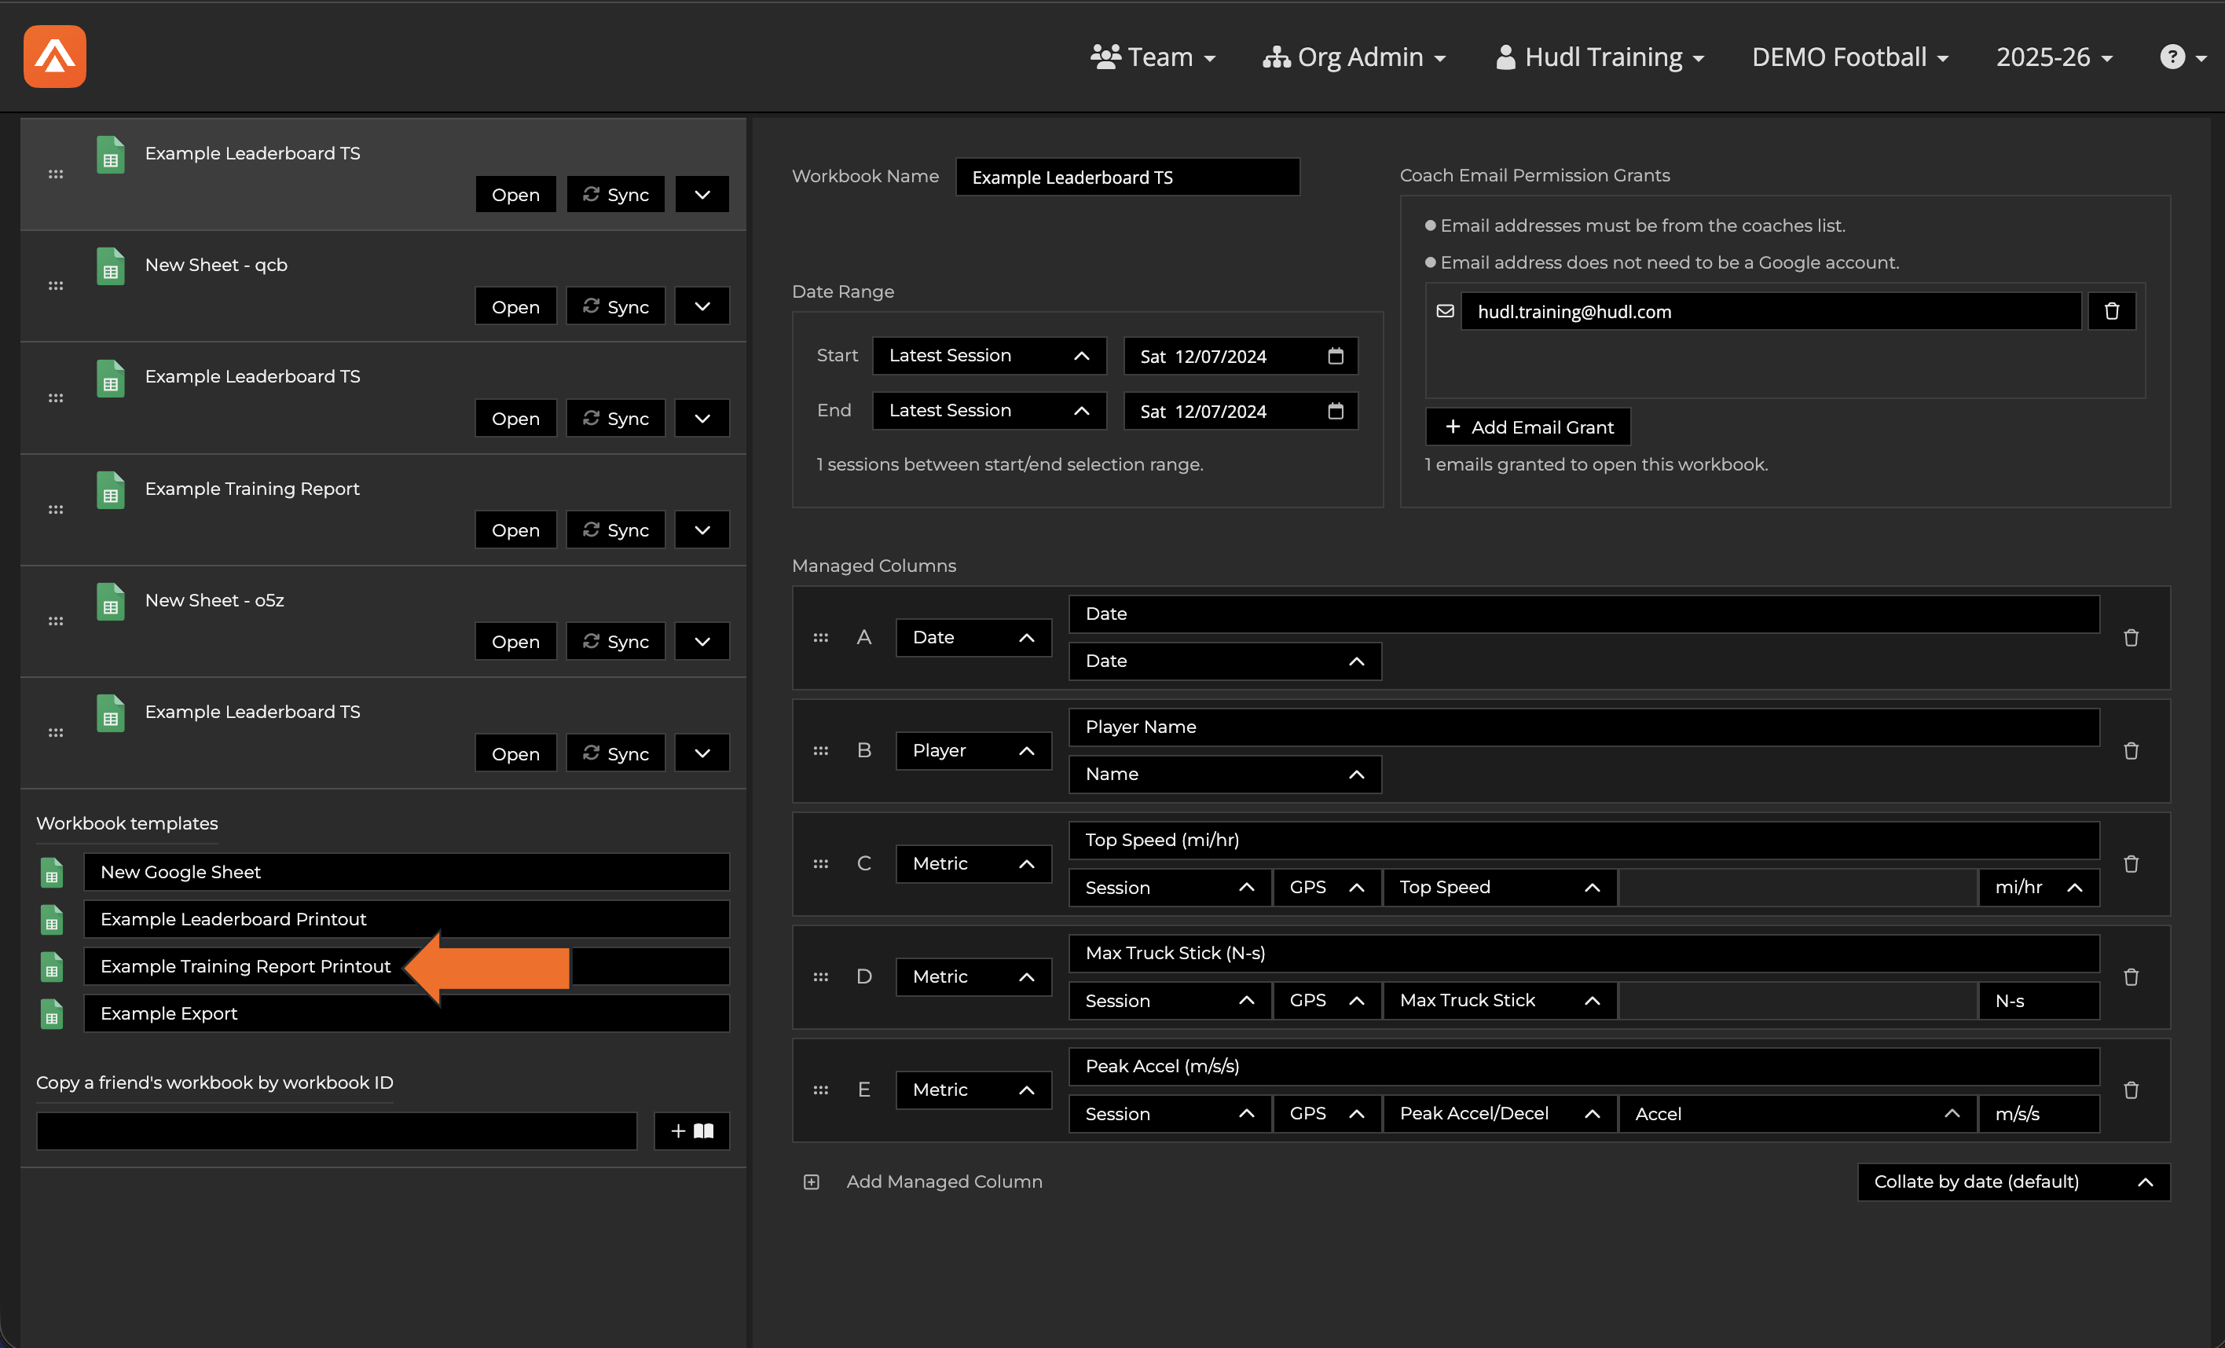The image size is (2225, 1348).
Task: Click Add Managed Column label
Action: tap(944, 1182)
